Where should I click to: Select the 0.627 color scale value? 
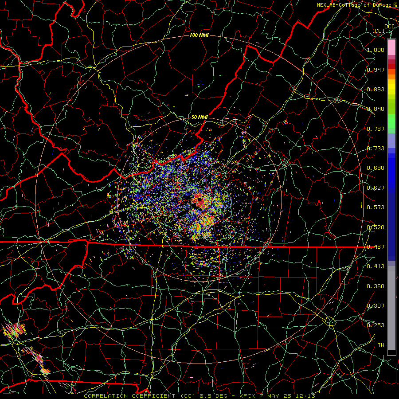(x=376, y=188)
